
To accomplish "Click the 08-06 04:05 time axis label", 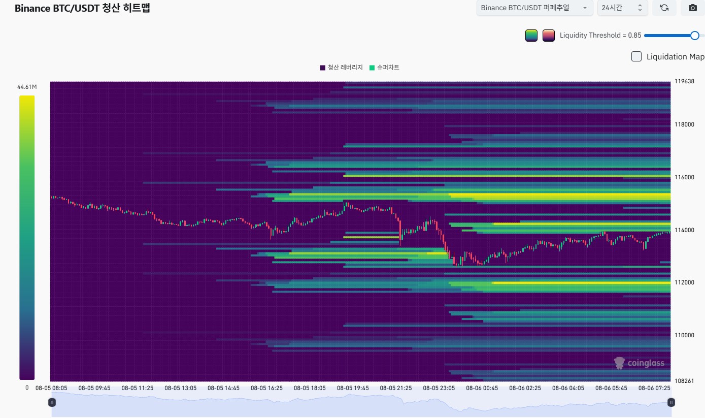I will click(568, 388).
